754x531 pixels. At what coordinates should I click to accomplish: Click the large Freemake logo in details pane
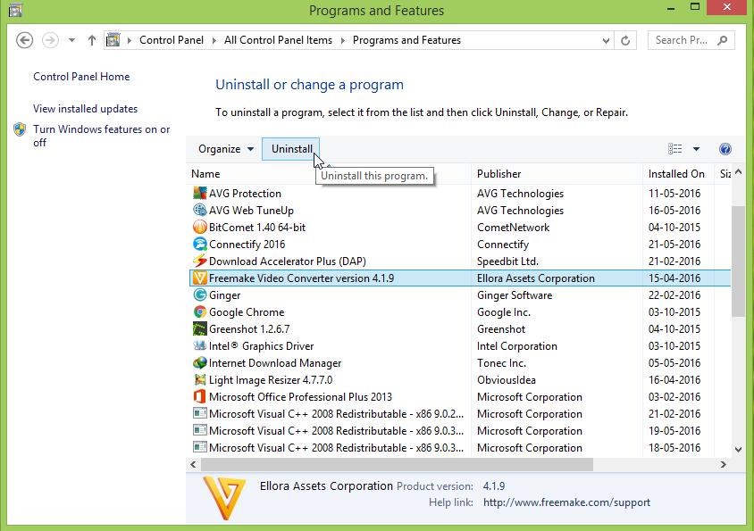point(224,498)
